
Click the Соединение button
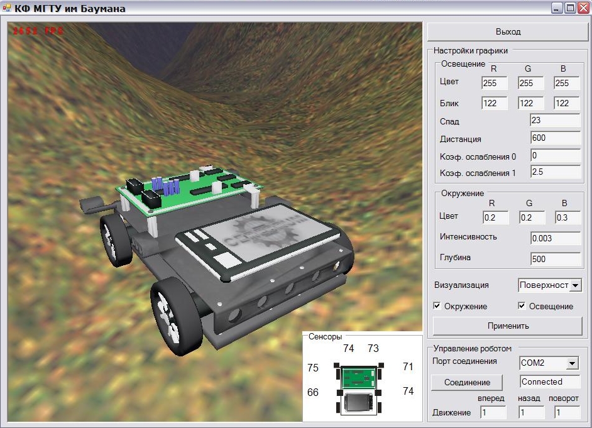click(x=467, y=382)
